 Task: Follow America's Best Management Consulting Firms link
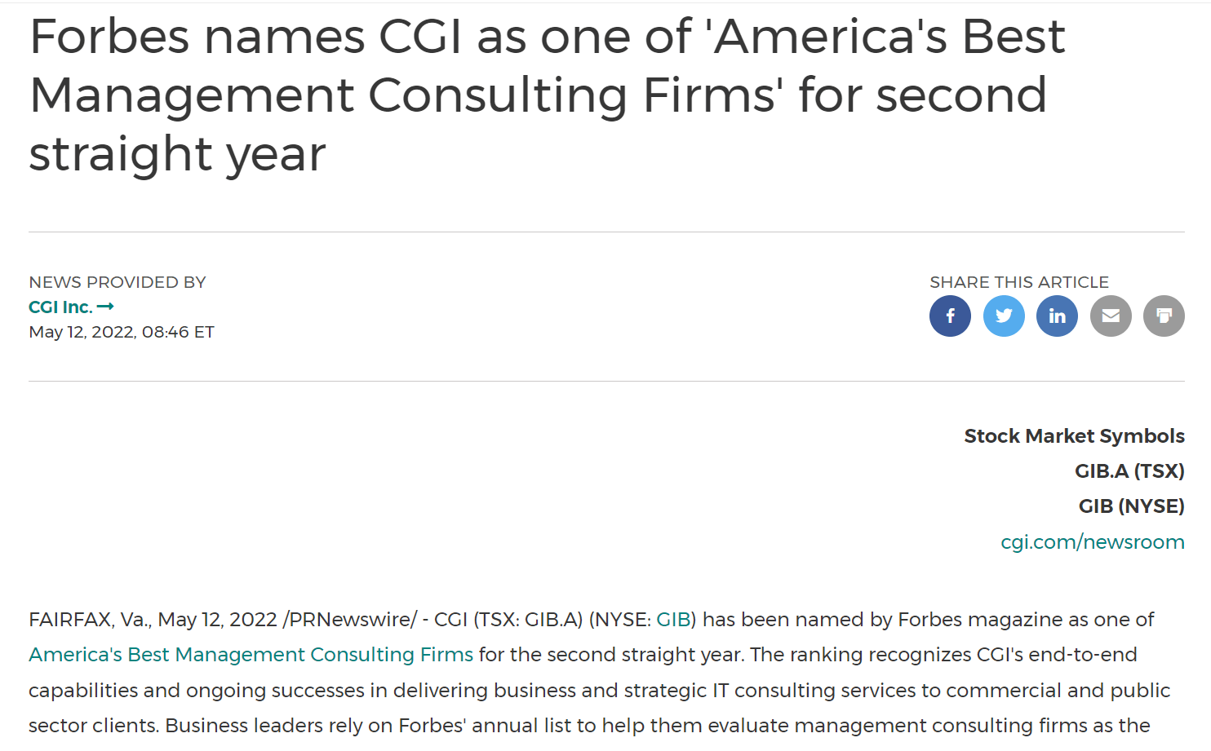[x=251, y=655]
